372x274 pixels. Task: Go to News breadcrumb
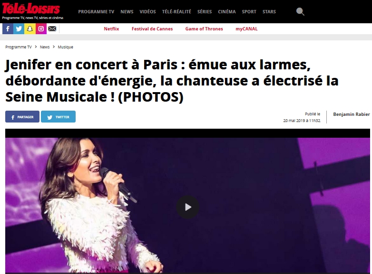click(45, 47)
